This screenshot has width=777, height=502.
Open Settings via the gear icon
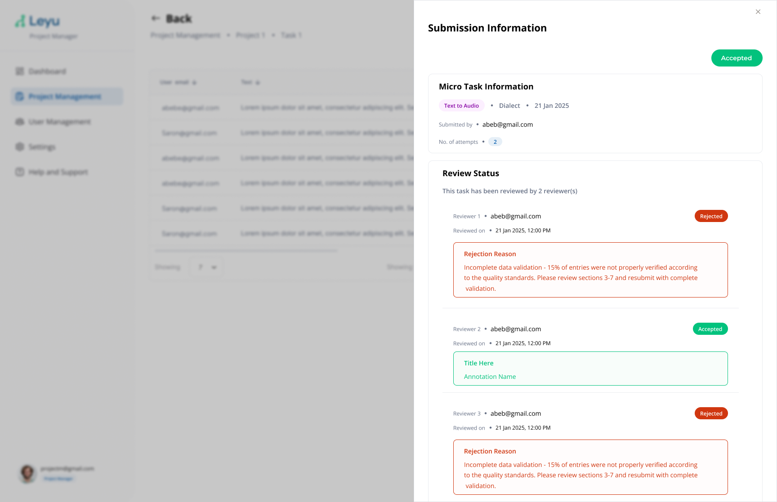pyautogui.click(x=19, y=147)
